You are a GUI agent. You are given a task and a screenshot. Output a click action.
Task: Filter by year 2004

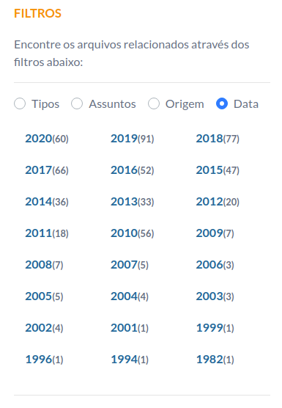click(130, 296)
